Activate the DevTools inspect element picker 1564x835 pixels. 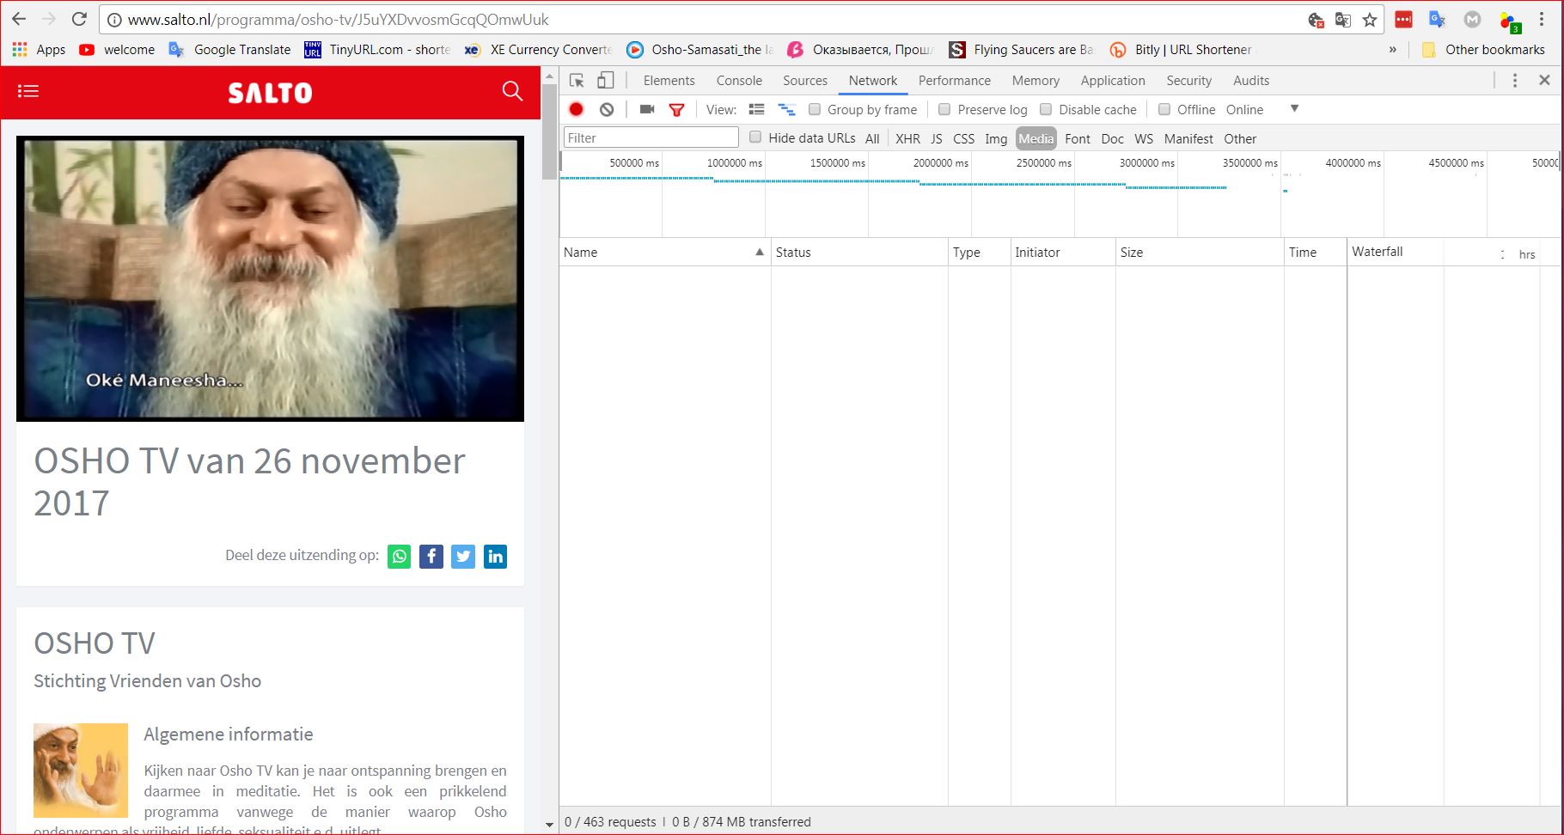pos(577,81)
